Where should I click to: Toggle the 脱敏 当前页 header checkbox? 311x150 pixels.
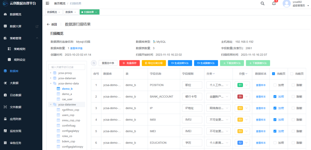click(x=291, y=74)
